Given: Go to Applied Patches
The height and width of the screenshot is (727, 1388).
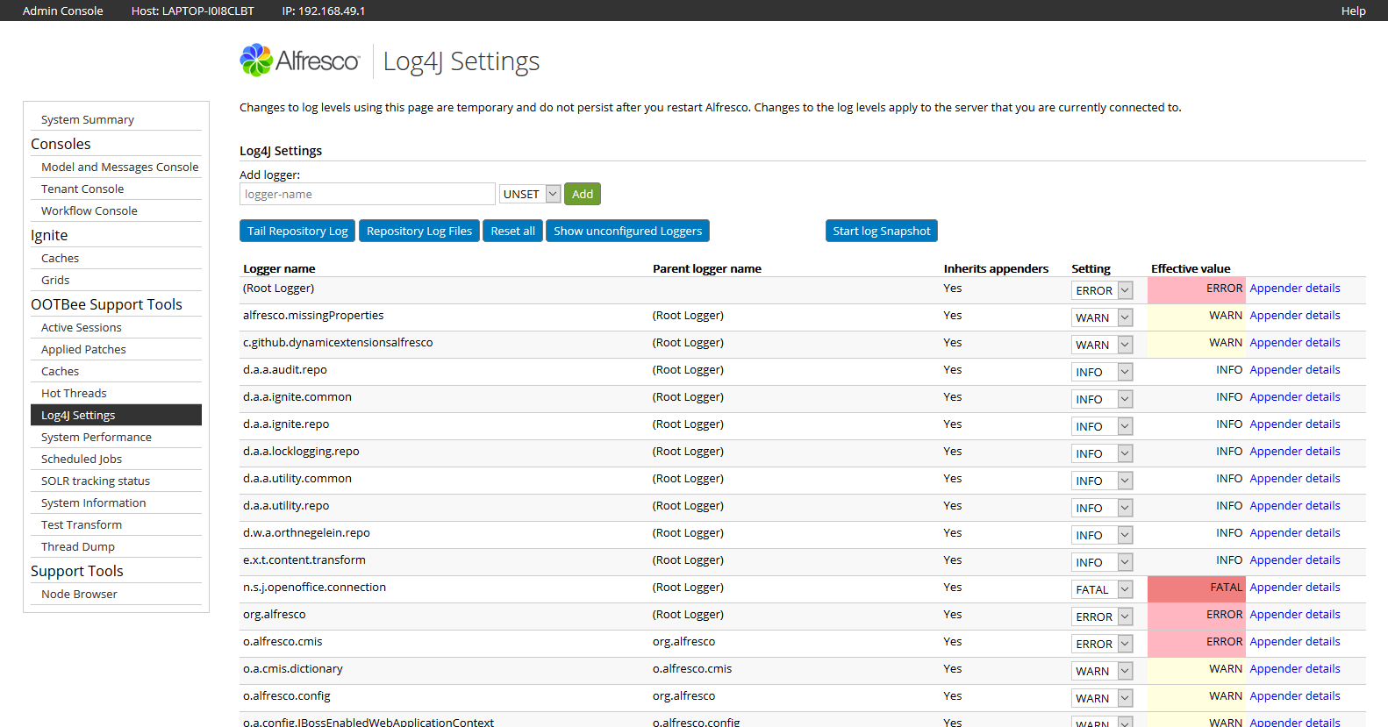Looking at the screenshot, I should click(83, 349).
